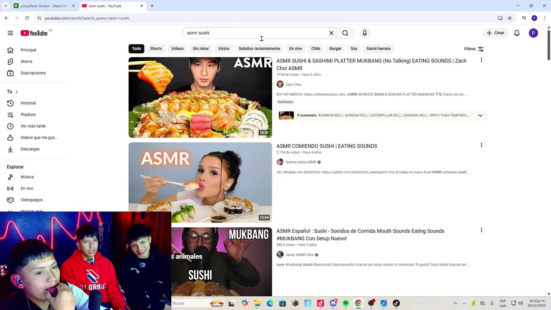Visit the Zach Choi channel
This screenshot has height=310, width=551.
click(x=293, y=85)
